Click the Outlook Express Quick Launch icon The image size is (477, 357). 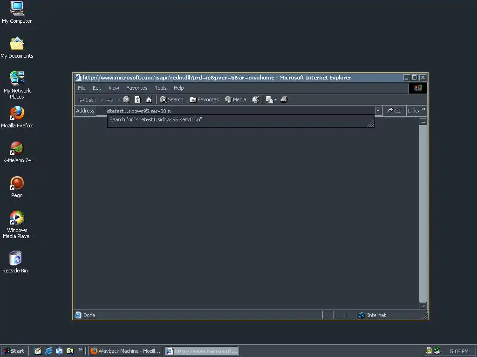(59, 351)
